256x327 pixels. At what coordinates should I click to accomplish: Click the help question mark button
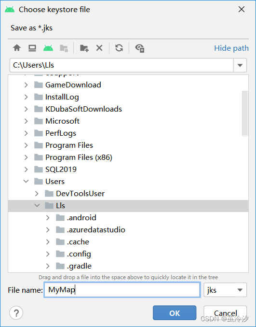16,313
